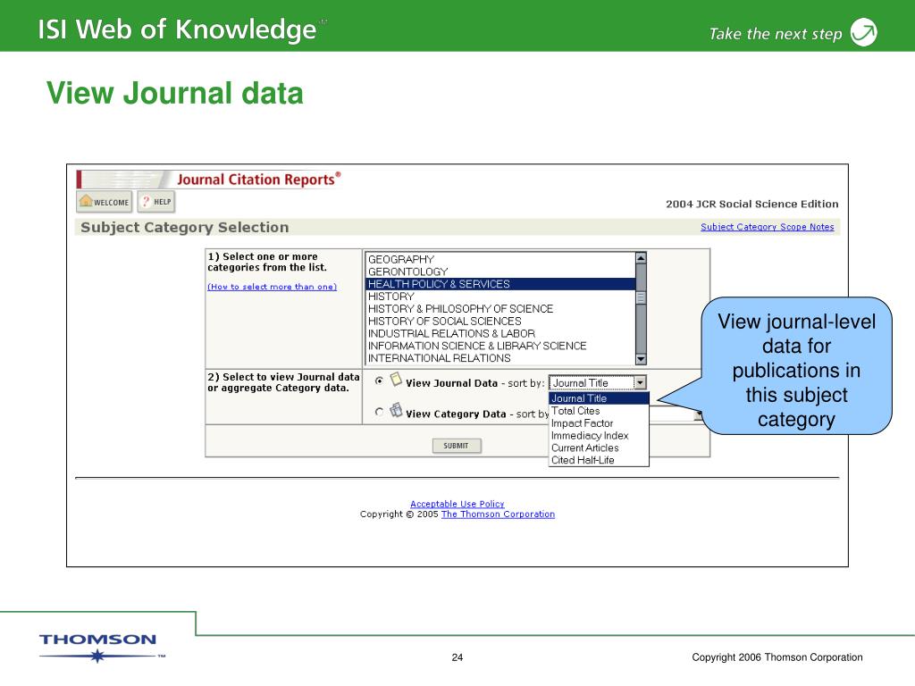Click the Welcome home icon button
Image resolution: width=915 pixels, height=686 pixels.
[105, 202]
